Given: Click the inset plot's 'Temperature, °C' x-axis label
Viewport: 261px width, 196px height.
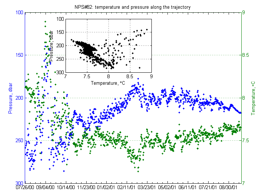Looking at the screenshot, I should pos(108,83).
